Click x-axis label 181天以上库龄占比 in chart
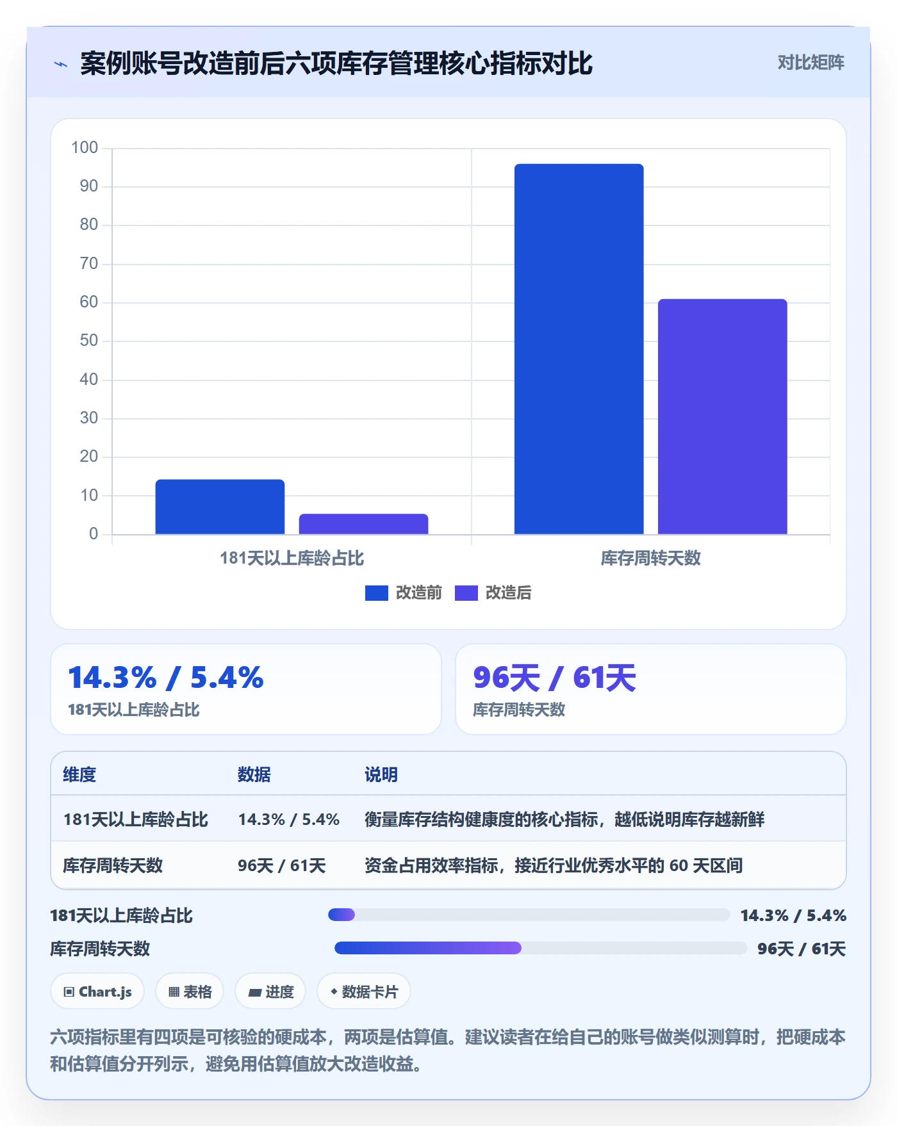 point(292,558)
